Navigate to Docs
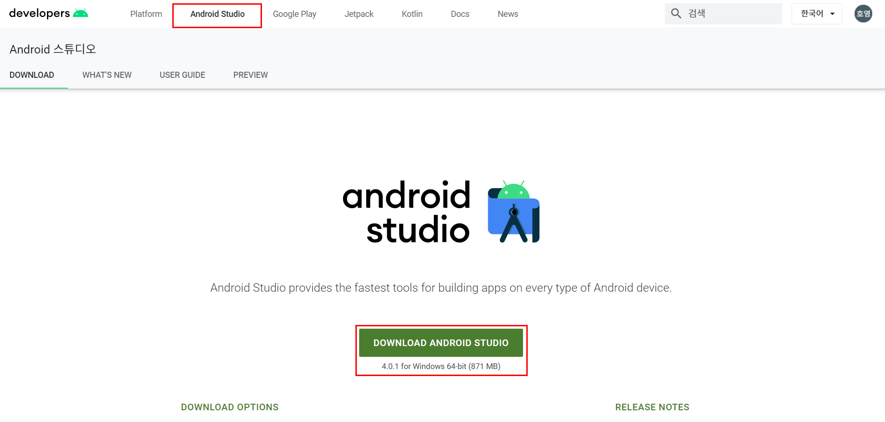Screen dimensions: 885x422 point(460,14)
